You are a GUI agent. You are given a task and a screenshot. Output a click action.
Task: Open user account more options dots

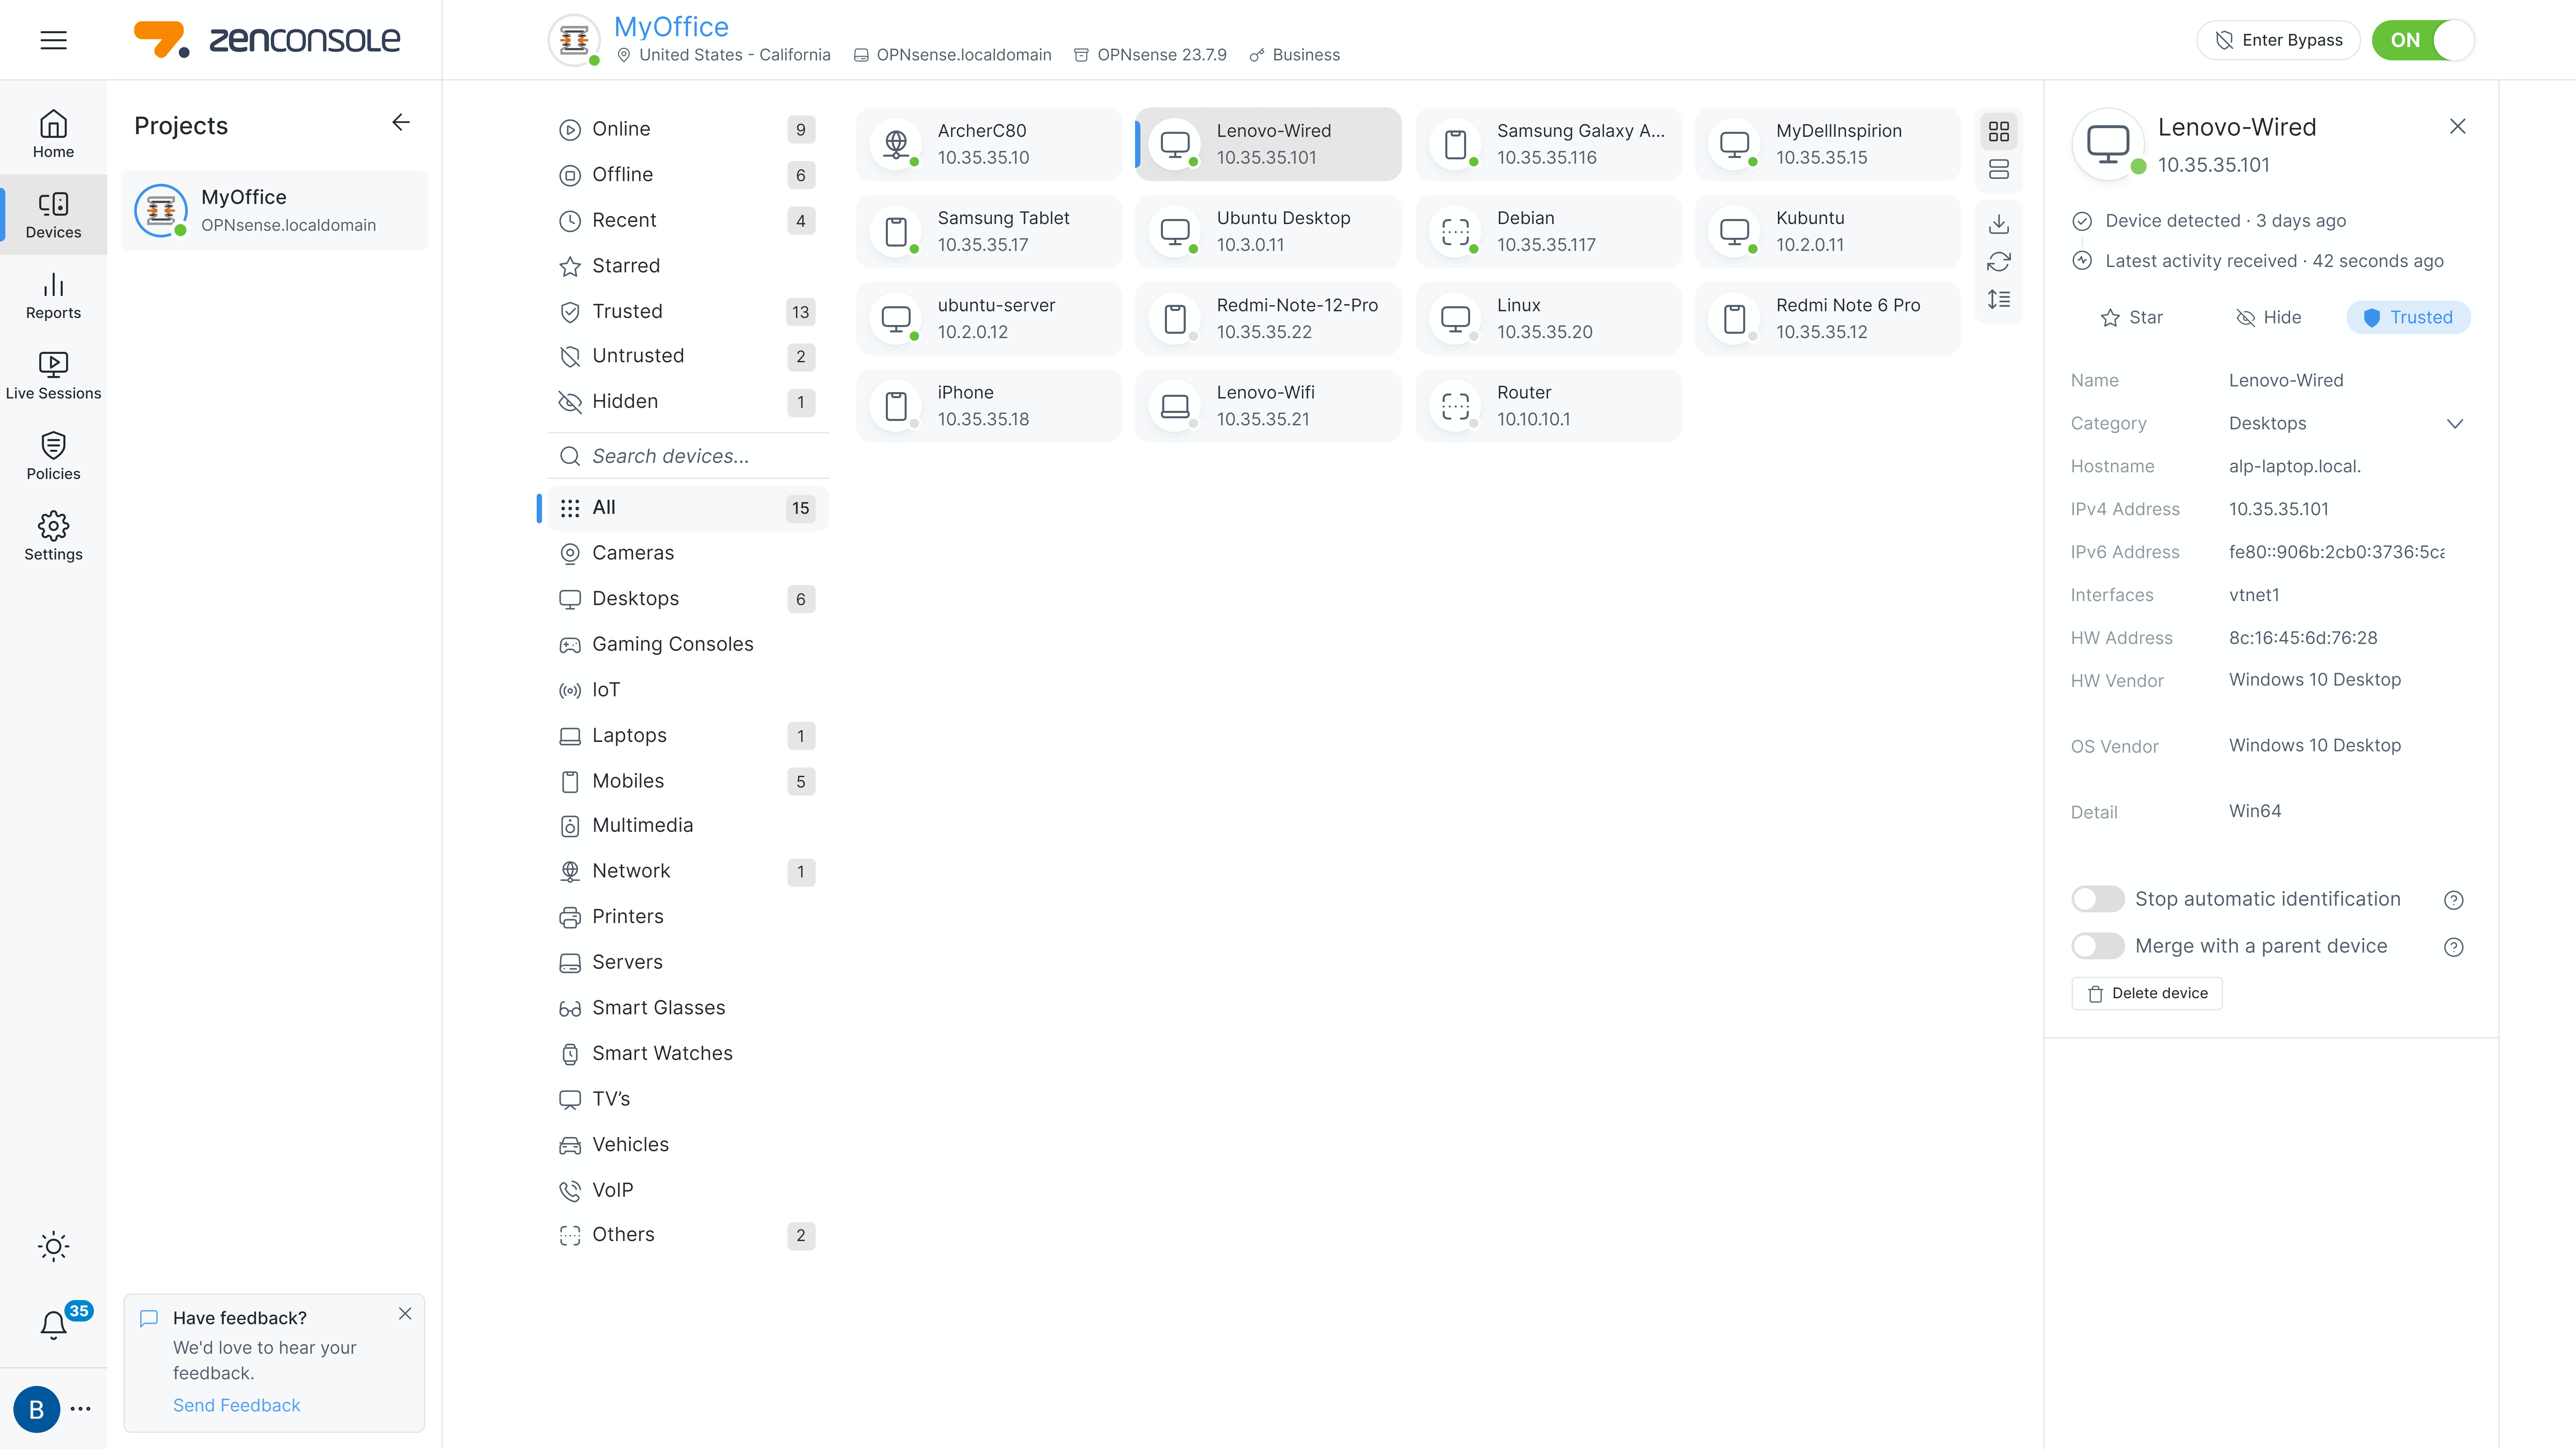click(81, 1409)
